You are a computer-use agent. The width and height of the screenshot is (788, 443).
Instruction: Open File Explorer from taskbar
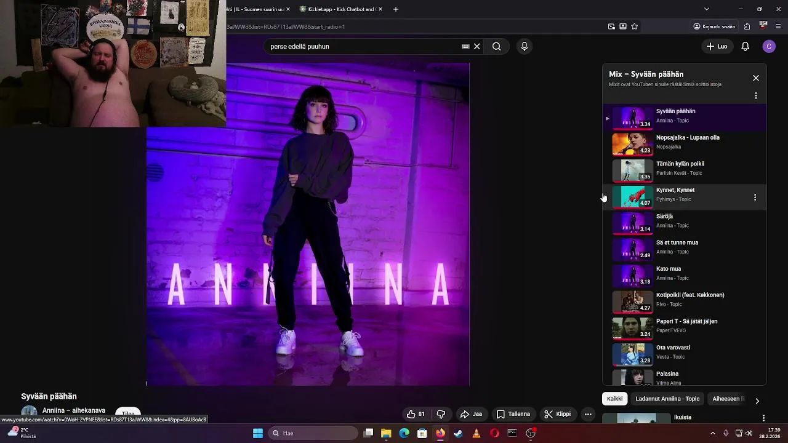386,433
